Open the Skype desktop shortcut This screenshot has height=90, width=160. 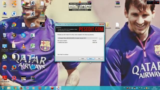(x=23, y=36)
